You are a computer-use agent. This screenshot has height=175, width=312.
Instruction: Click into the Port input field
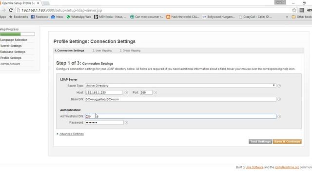(146, 92)
